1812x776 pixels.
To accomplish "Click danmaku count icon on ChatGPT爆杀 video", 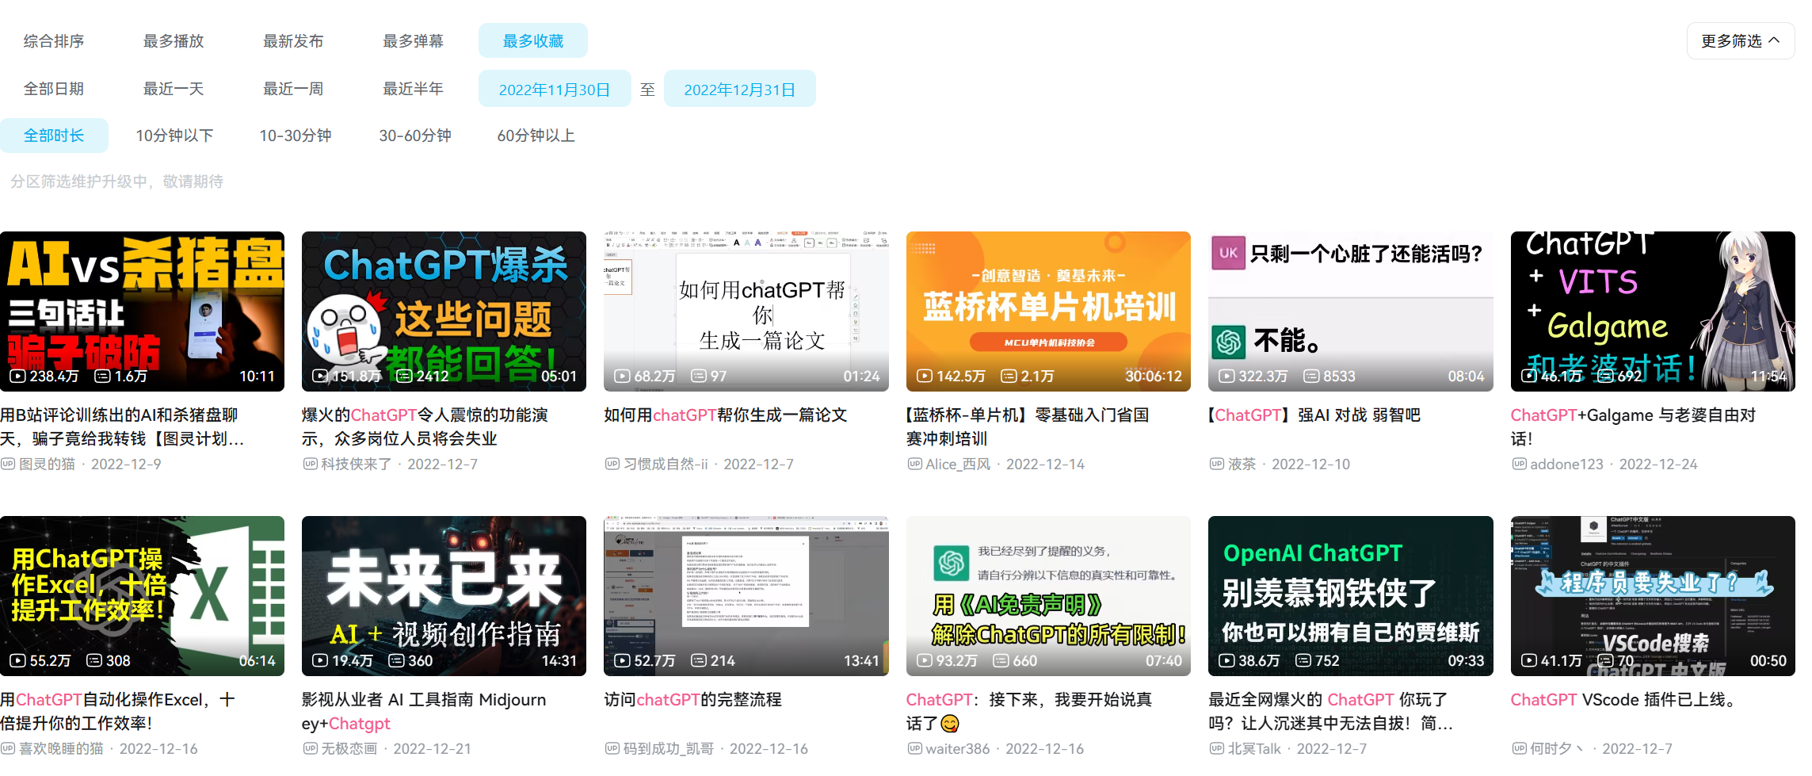I will [x=404, y=377].
